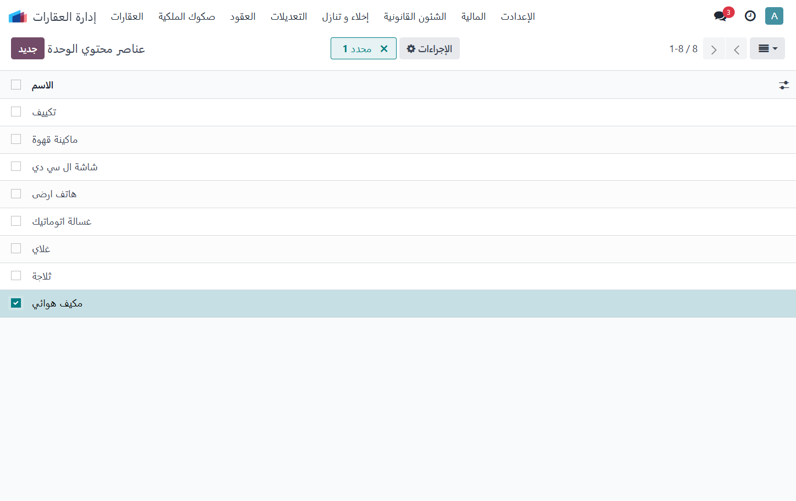Screen dimensions: 796x501
Task: Open the المالية menu
Action: pos(474,16)
